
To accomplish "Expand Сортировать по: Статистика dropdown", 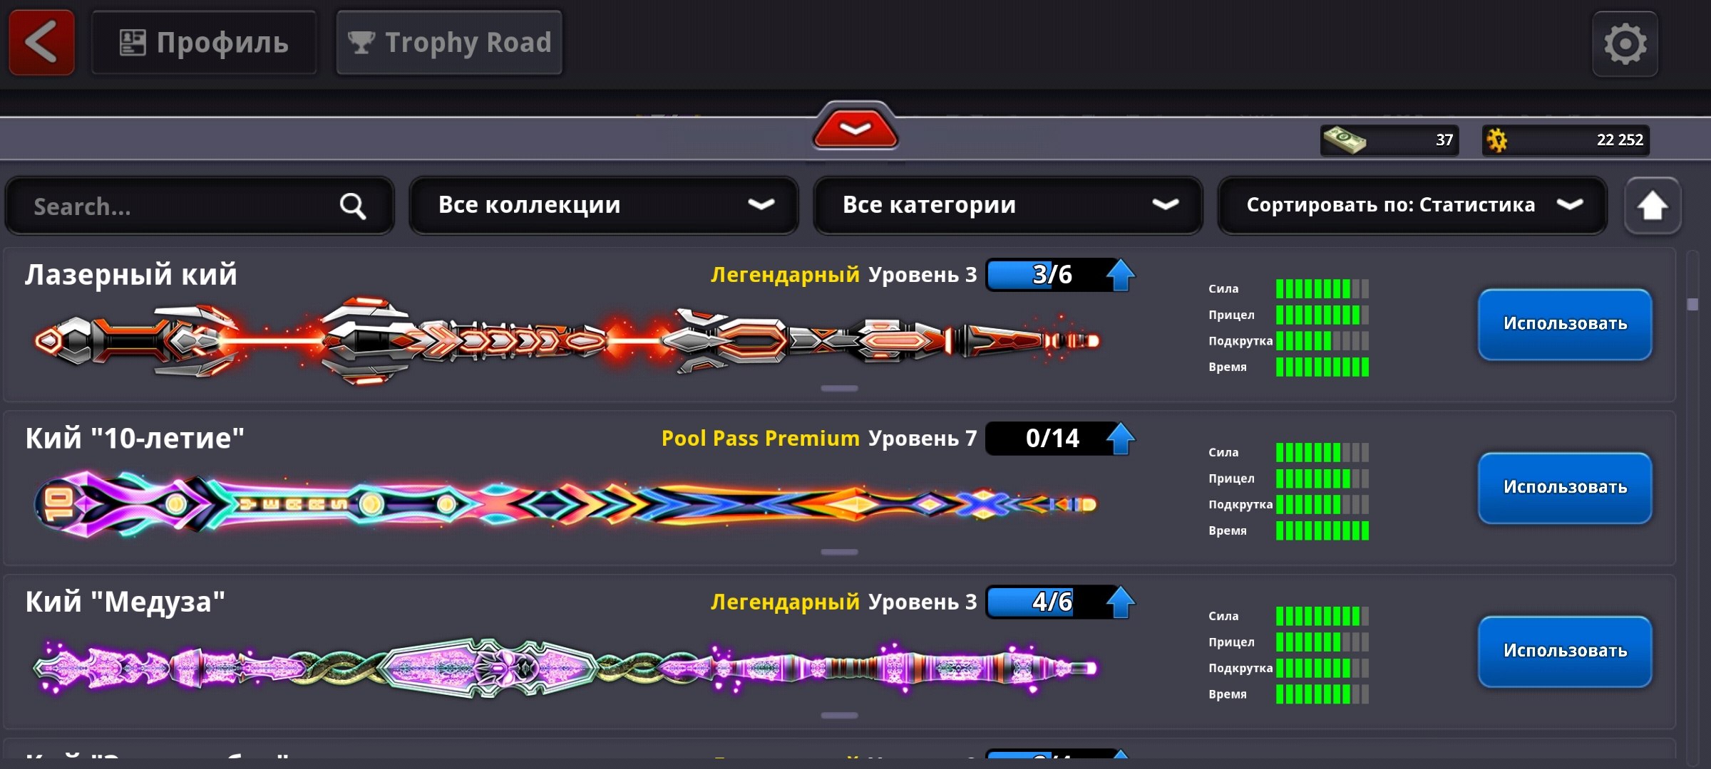I will [1412, 205].
